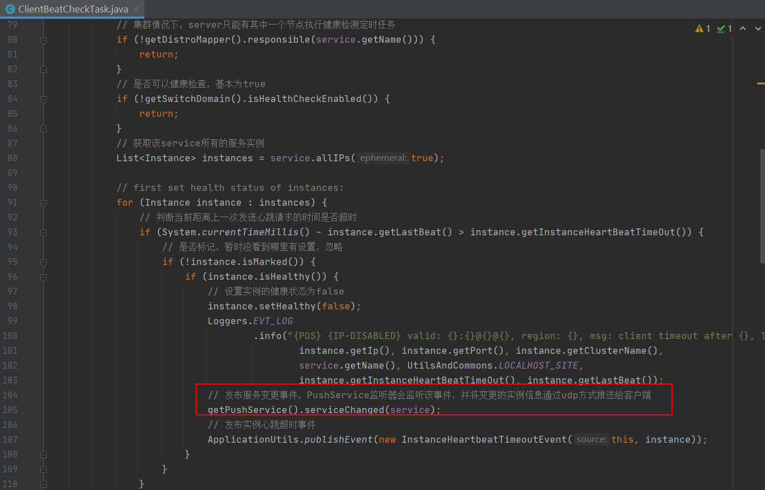Select the ClientBeatCheckTask.java editor tab
Screen dimensions: 765x490
pyautogui.click(x=72, y=9)
